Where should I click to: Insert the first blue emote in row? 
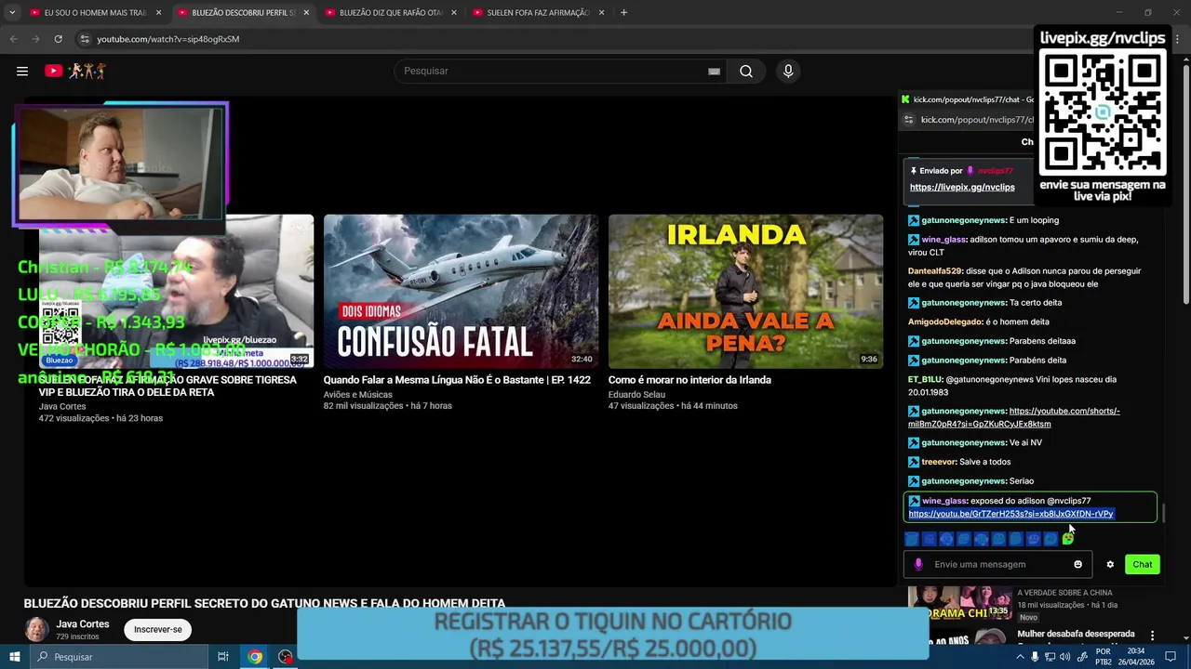(912, 539)
